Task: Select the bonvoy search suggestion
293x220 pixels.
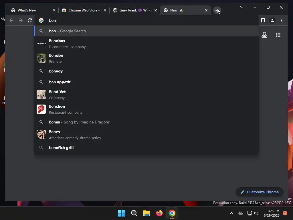Action: [146, 71]
